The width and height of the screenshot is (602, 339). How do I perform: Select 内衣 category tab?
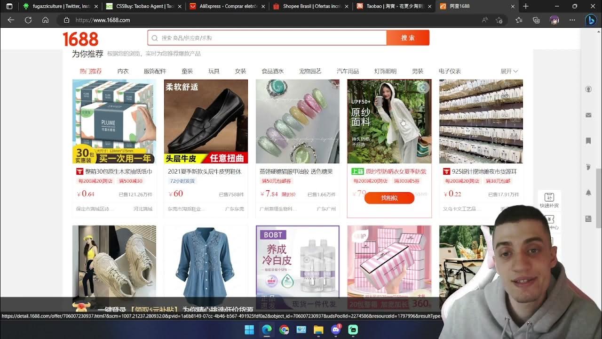pos(123,71)
